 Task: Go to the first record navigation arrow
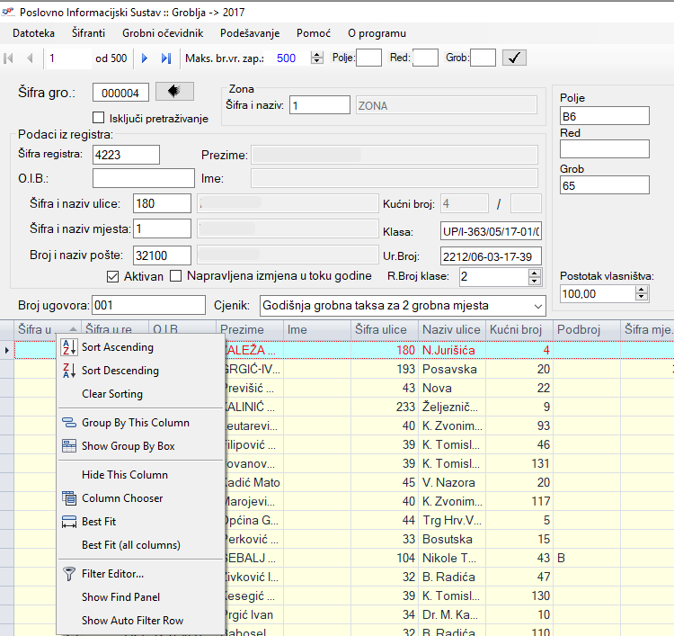pyautogui.click(x=10, y=58)
